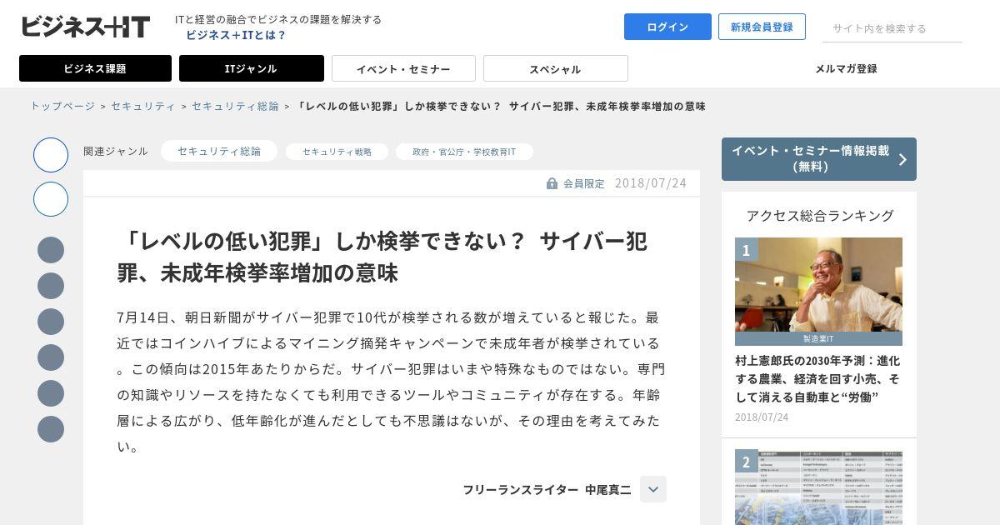Open the ビジネス+IT site logo
Screen dimensions: 1000x525
coord(85,27)
